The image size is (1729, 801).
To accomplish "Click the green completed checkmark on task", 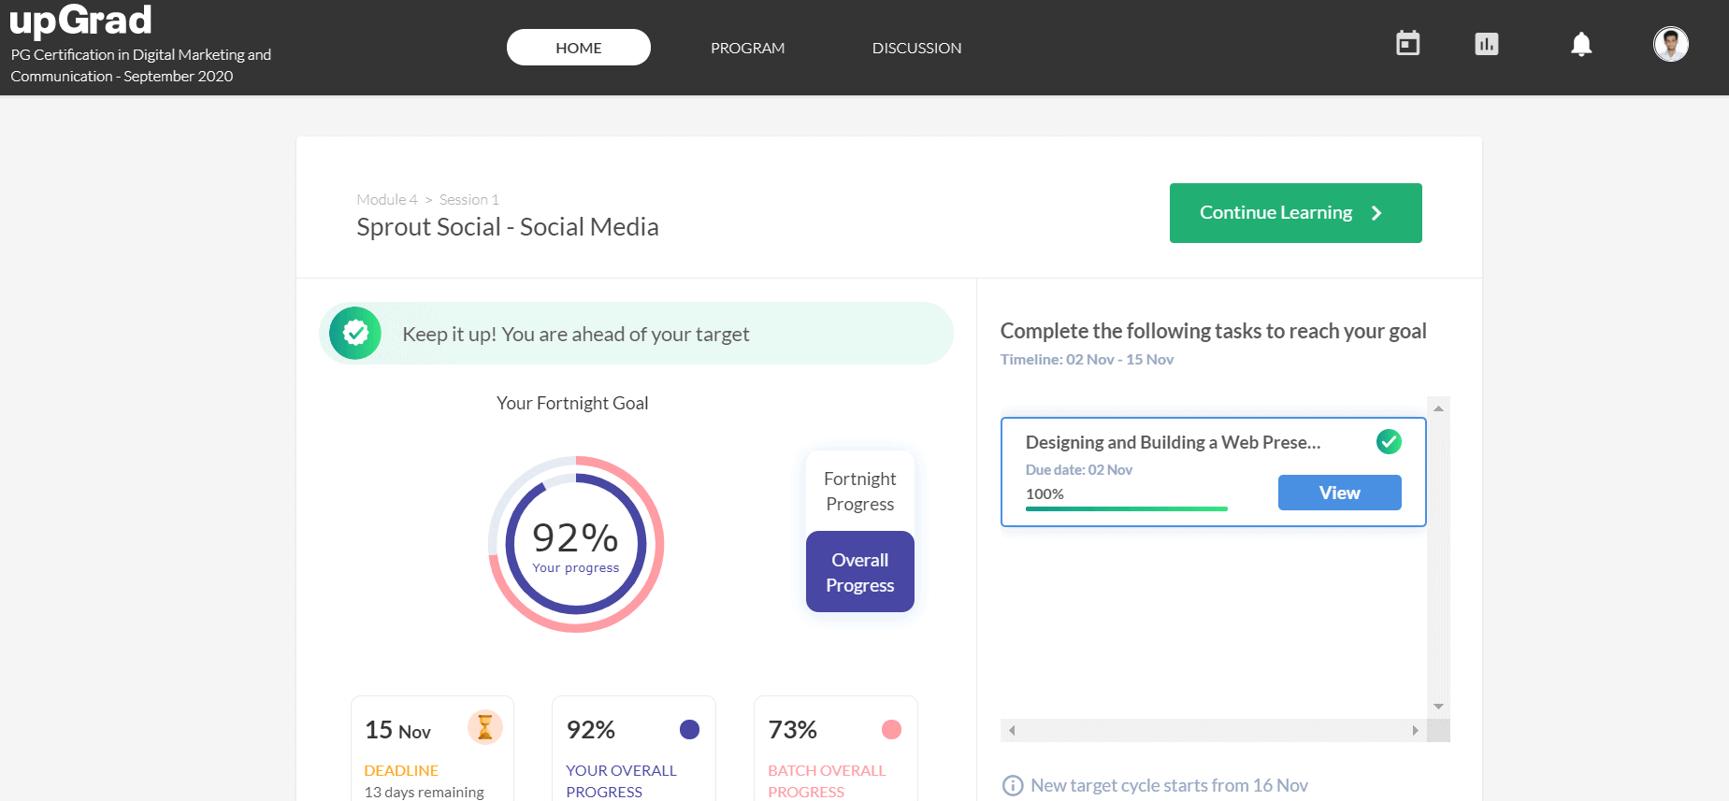I will [1389, 441].
